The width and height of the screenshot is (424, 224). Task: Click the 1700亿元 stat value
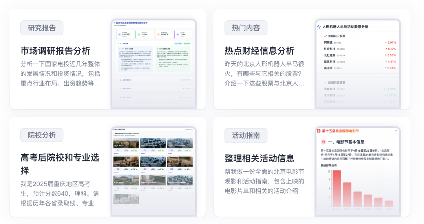click(x=164, y=34)
